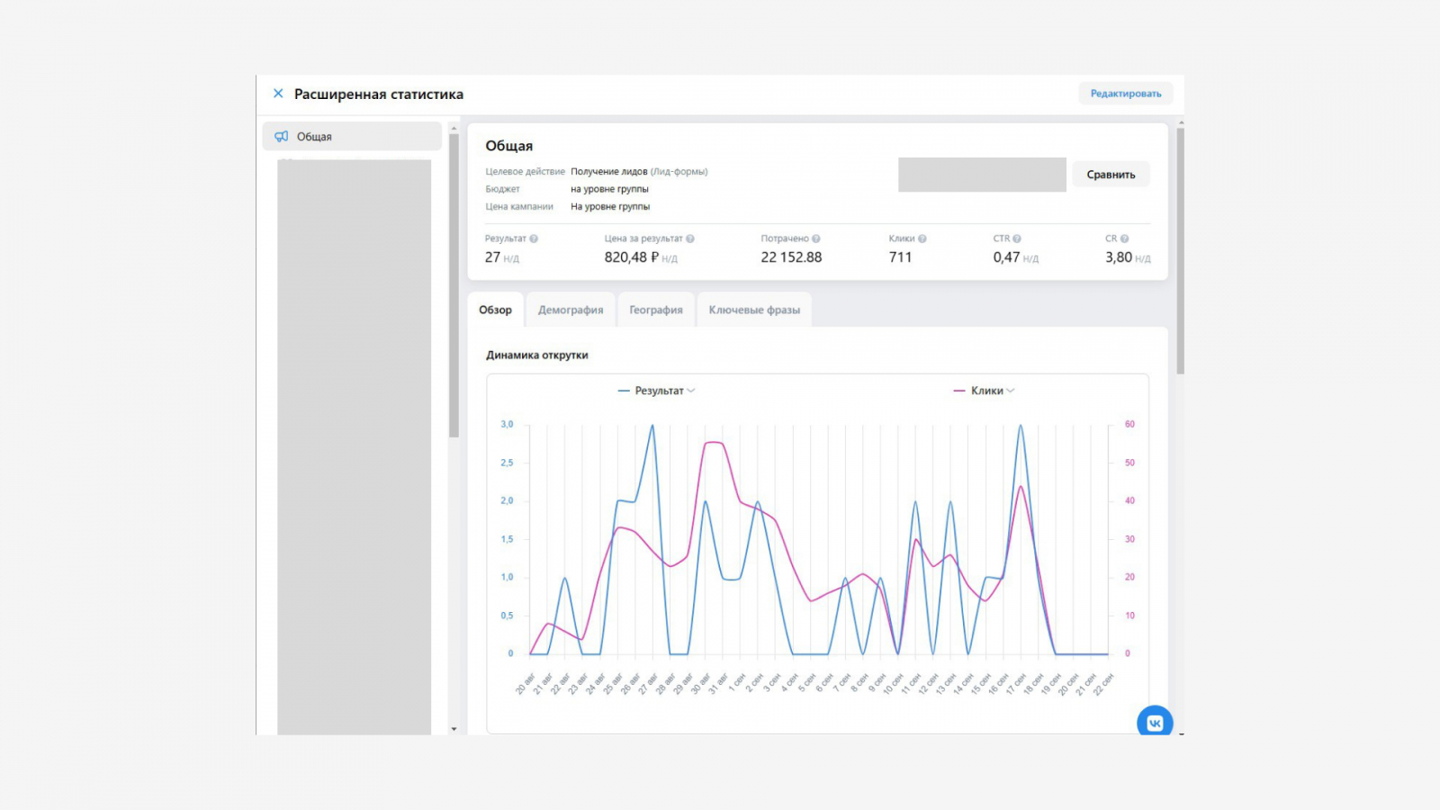Screen dimensions: 1440x810
Task: Switch to the География tab
Action: tap(655, 310)
